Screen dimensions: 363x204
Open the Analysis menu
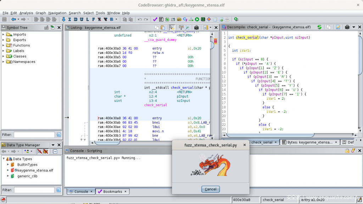pyautogui.click(x=26, y=13)
